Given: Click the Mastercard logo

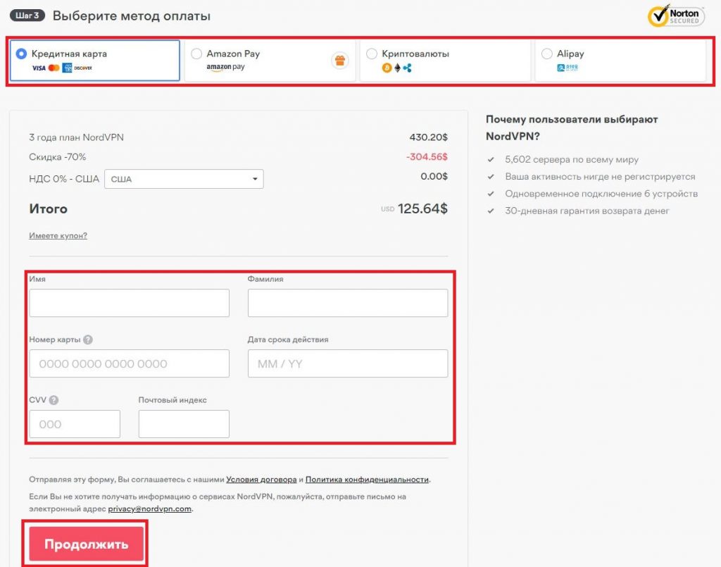Looking at the screenshot, I should click(x=54, y=68).
